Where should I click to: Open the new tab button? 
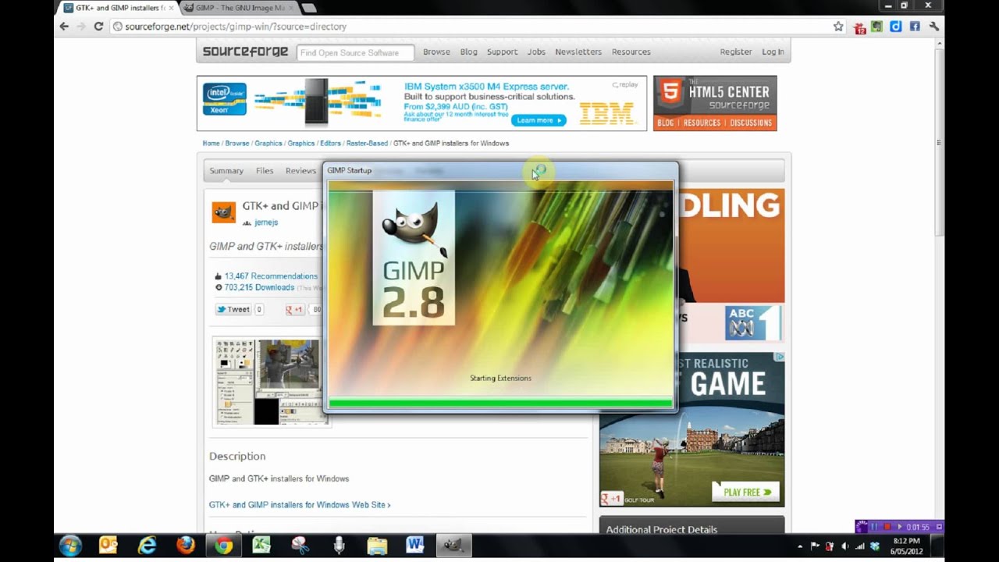308,8
